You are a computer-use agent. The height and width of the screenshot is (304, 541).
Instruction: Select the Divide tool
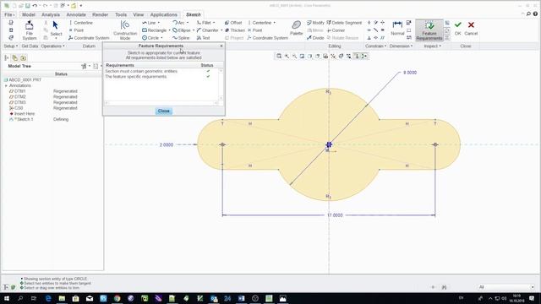click(x=315, y=38)
